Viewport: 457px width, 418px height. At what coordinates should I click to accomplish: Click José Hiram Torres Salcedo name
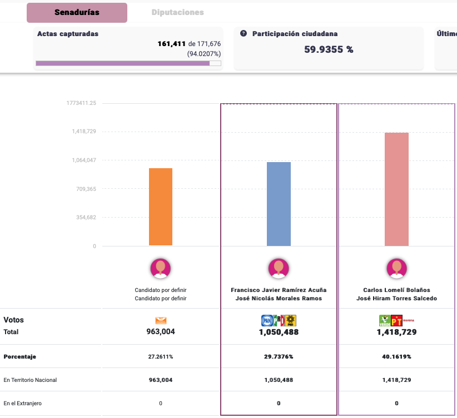(x=396, y=298)
